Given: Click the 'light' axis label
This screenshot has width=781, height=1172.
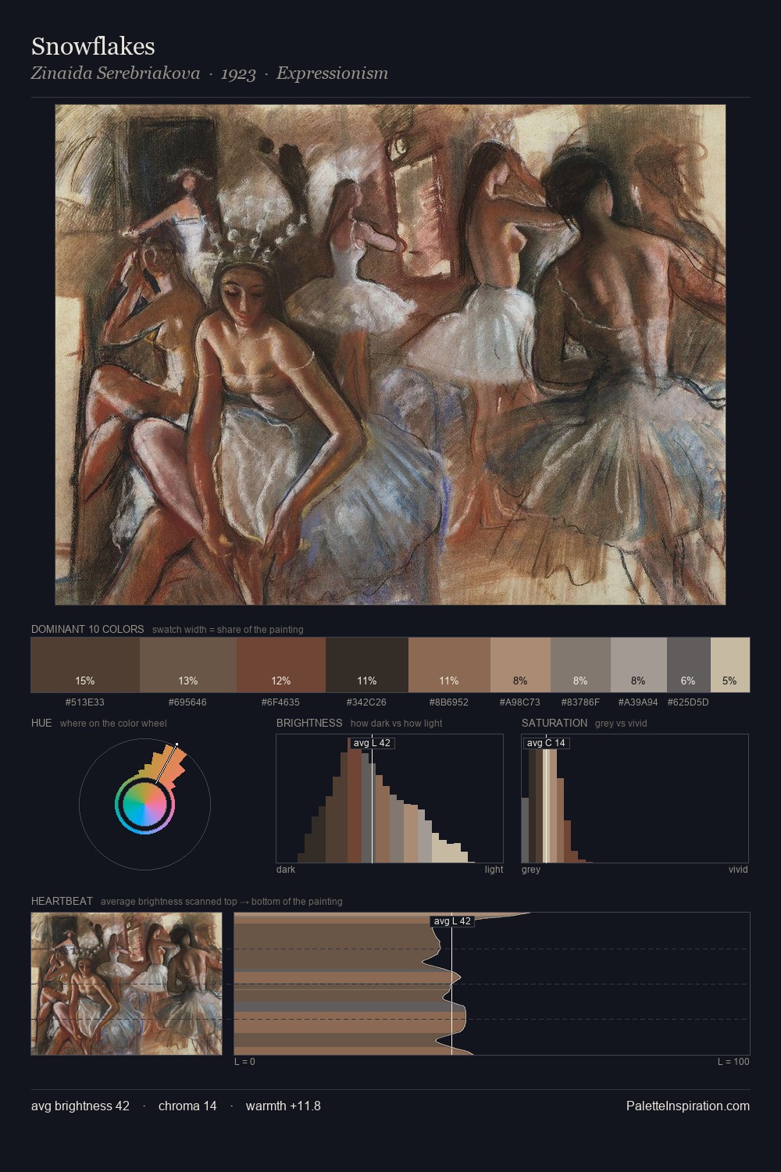Looking at the screenshot, I should (494, 870).
